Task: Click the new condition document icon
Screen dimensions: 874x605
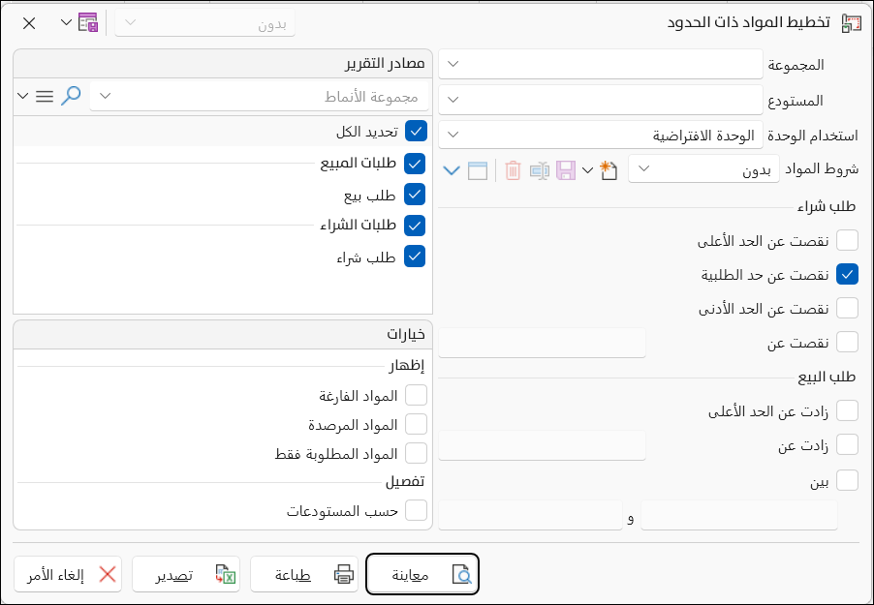Action: pos(609,170)
